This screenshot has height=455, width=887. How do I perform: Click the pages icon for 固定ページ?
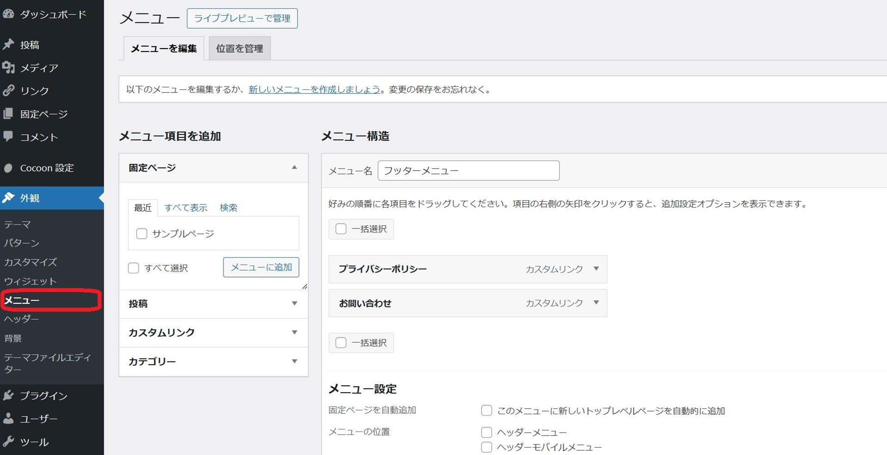pos(8,114)
